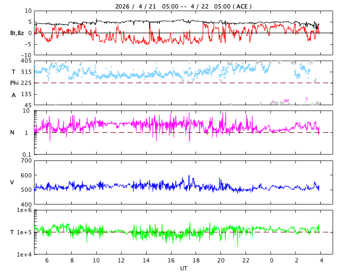Click the 135 tick on Phi axis

coord(25,94)
